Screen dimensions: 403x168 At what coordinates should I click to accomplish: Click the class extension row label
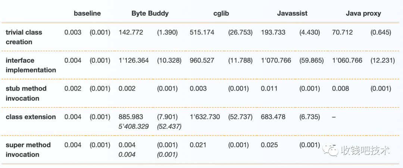[31, 117]
